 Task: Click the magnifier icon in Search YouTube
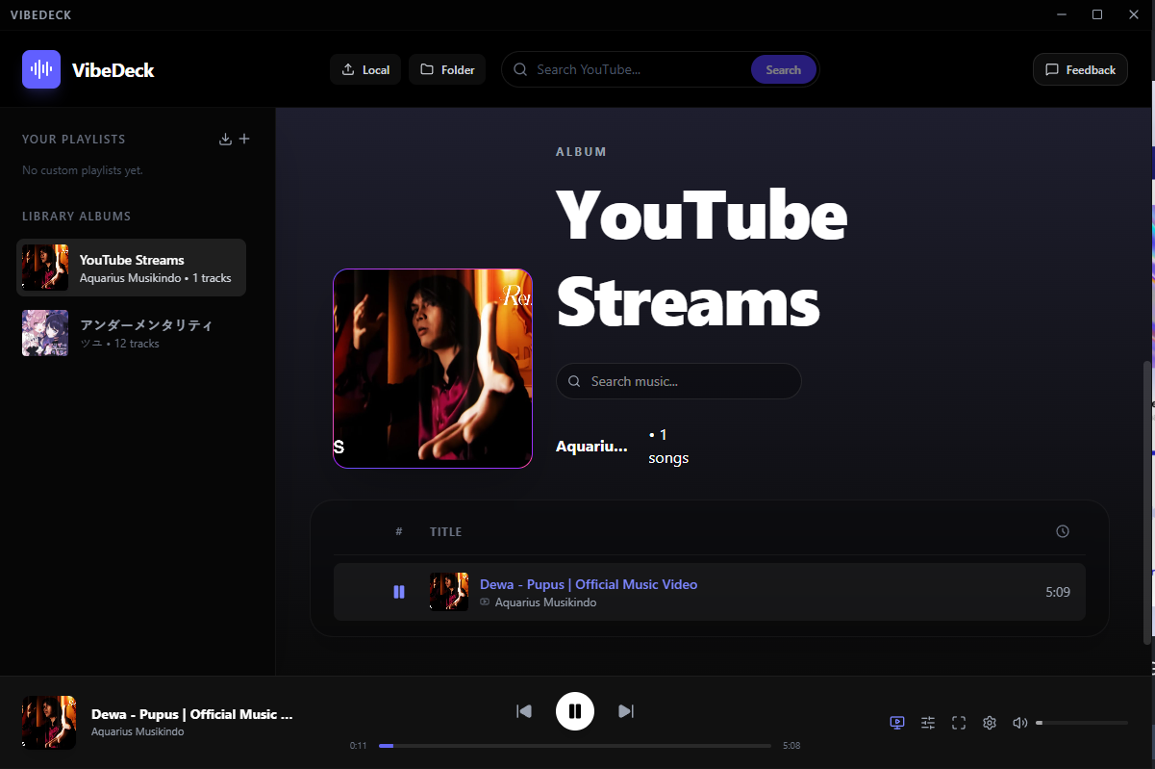520,69
